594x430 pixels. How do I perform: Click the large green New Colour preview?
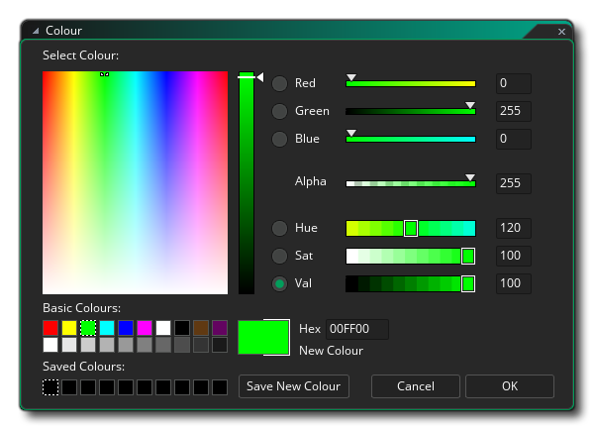(x=263, y=338)
